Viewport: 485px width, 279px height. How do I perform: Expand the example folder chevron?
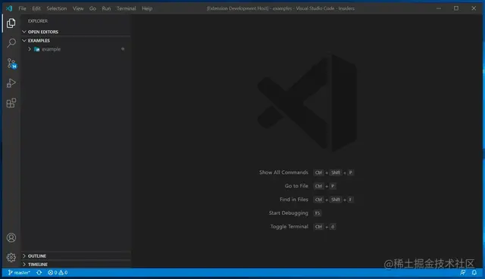coord(30,49)
